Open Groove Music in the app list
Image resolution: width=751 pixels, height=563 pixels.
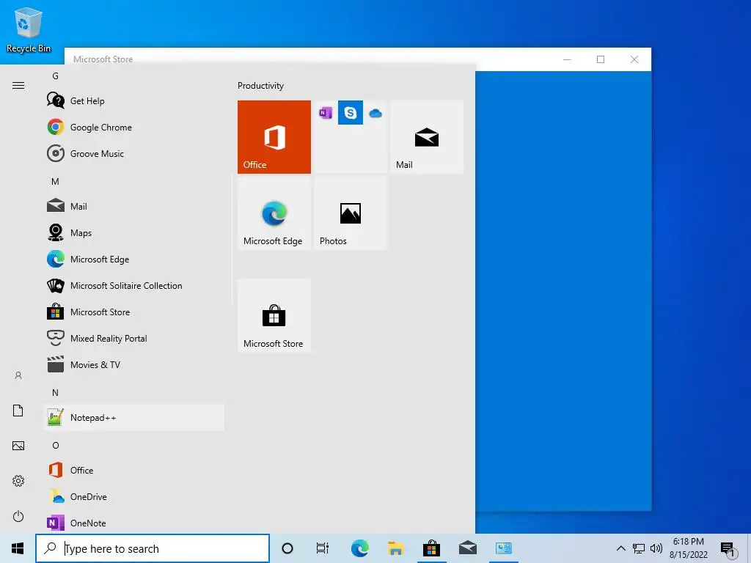[x=134, y=154]
